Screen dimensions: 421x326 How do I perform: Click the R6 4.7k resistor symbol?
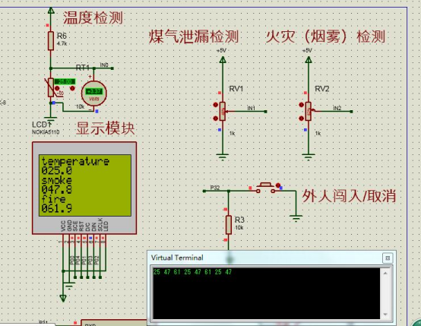click(x=51, y=40)
